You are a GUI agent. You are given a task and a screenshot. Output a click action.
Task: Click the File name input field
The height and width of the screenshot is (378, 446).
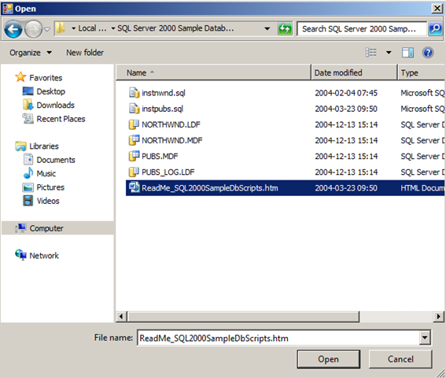(278, 338)
